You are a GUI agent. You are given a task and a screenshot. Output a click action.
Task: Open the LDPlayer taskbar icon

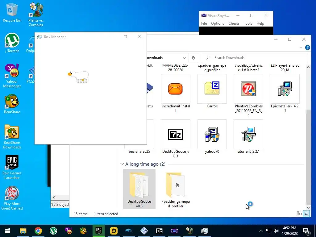coord(114,231)
